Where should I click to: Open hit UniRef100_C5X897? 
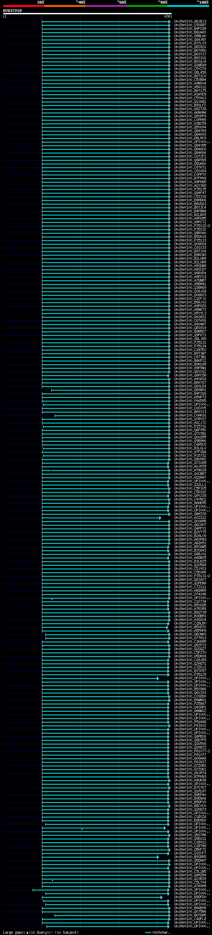click(x=190, y=25)
